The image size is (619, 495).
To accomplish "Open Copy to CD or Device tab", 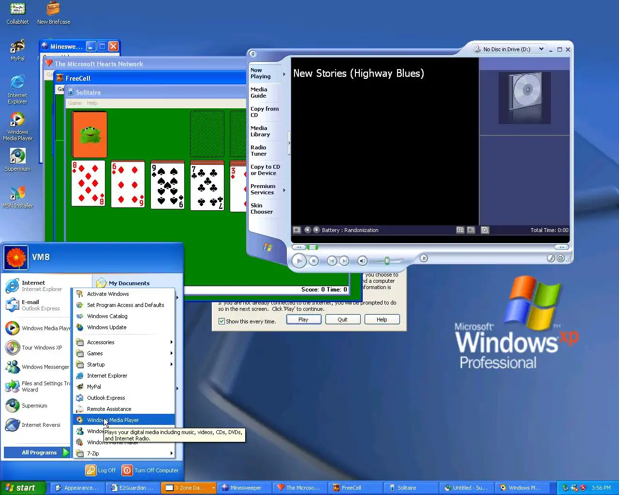I will 265,170.
